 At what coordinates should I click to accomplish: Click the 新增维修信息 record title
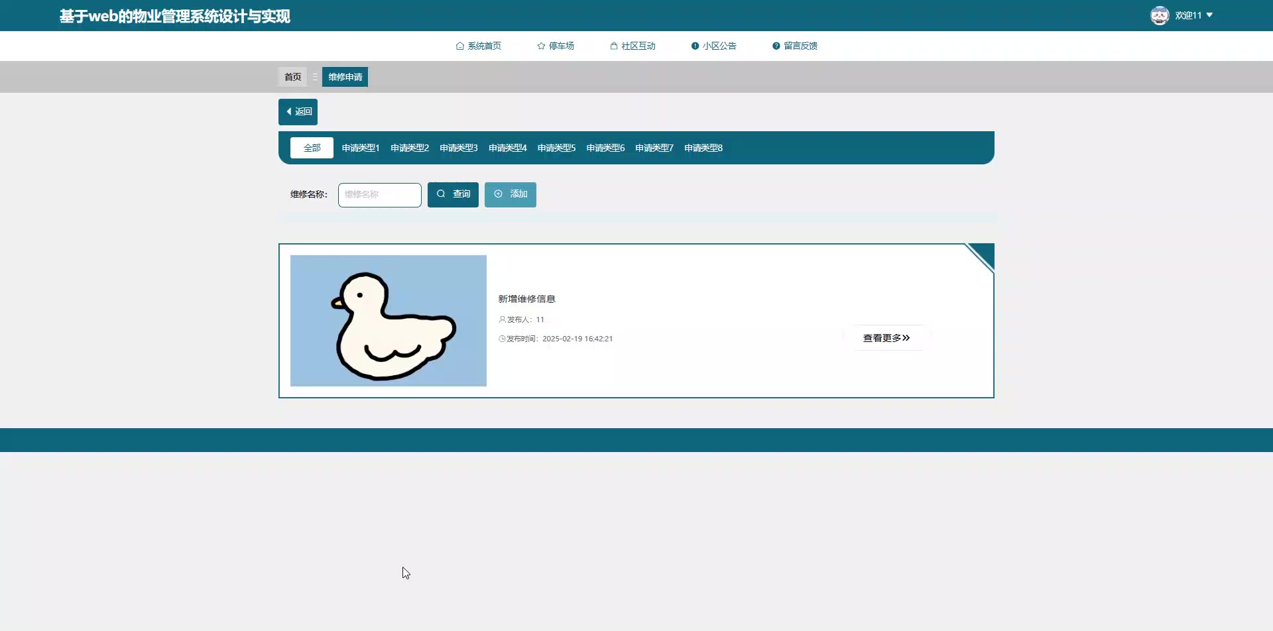pos(527,299)
